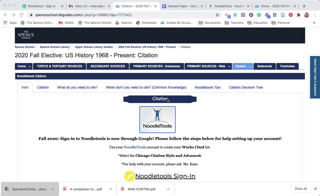Expand the PRIMARY SOURCES - Web dropdown arrow
This screenshot has height=196, width=320.
click(x=229, y=66)
